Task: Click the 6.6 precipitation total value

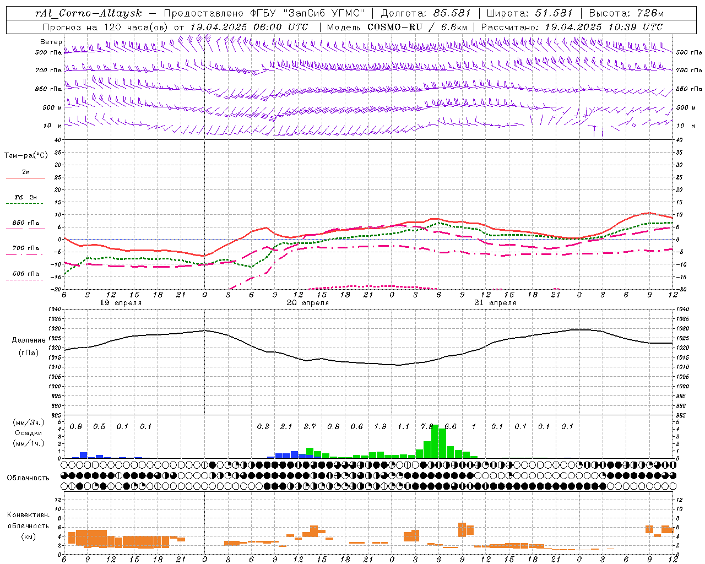Action: [451, 426]
